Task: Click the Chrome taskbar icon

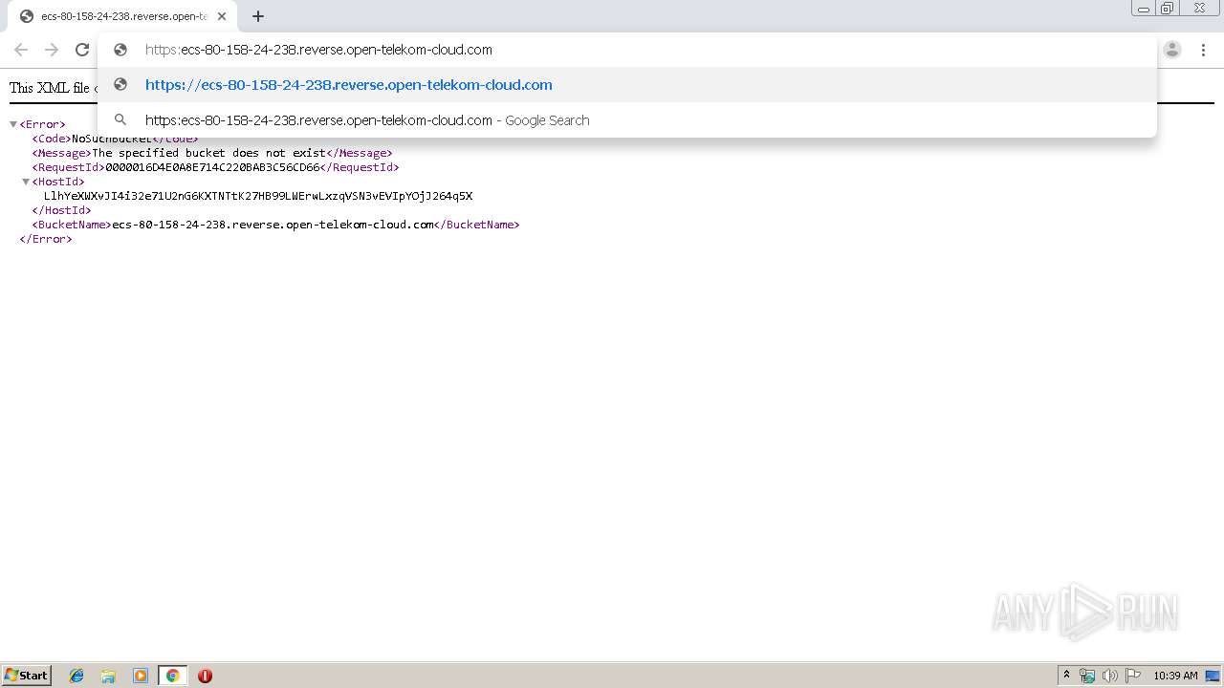Action: (172, 676)
